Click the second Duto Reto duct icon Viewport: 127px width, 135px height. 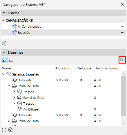[x=14, y=115]
